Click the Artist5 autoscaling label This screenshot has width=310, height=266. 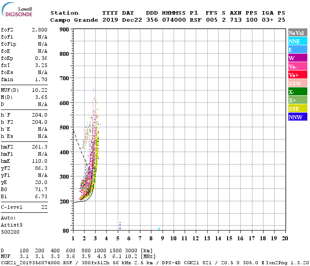point(12,225)
